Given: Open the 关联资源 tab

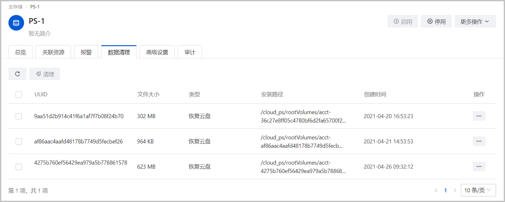Looking at the screenshot, I should tap(53, 52).
